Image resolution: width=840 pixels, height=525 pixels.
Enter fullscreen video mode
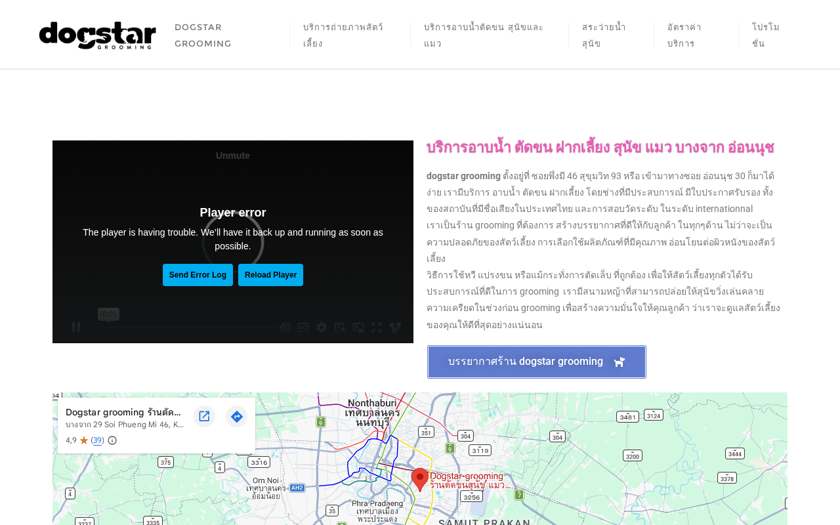pos(377,327)
